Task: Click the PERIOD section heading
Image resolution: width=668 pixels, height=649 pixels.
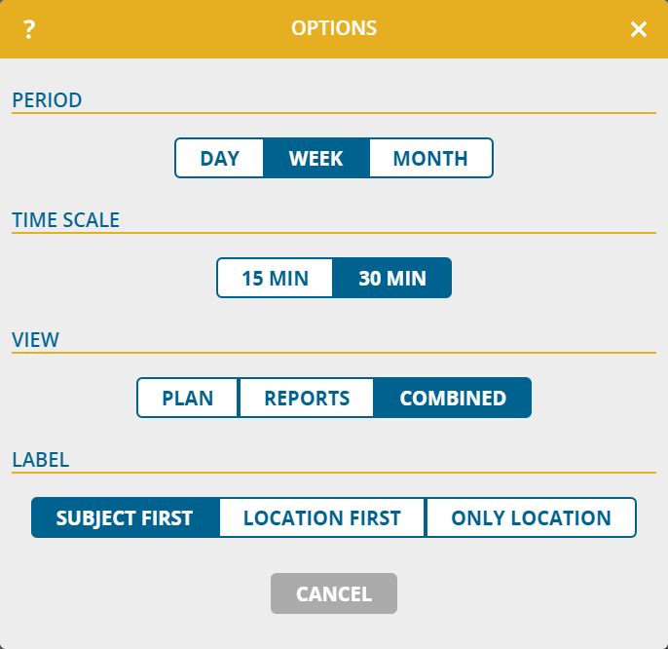Action: click(47, 100)
